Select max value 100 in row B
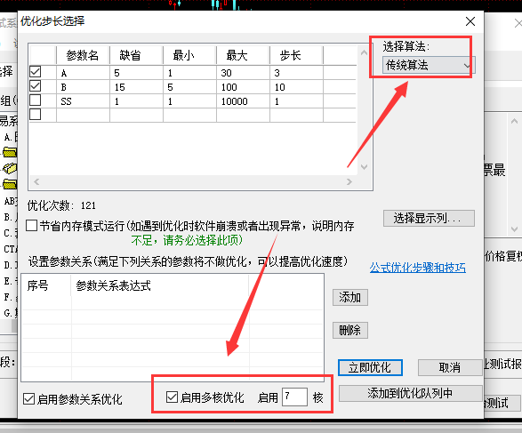 tap(243, 87)
